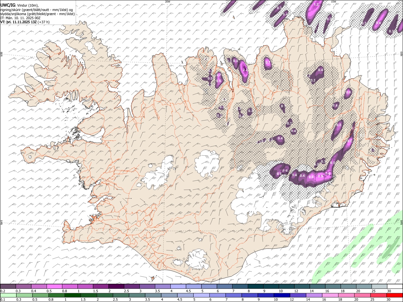This screenshot has height=302, width=403.
Task: Click the 'IT: Mán. 10. 11. 2025 00Z' line
Action: pyautogui.click(x=20, y=18)
